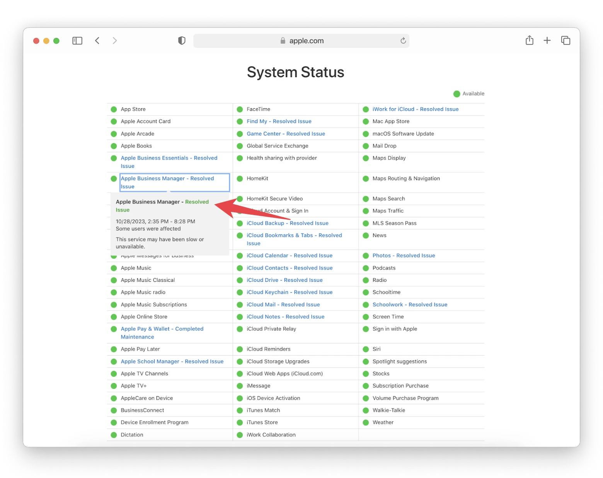Open iCloud Keychain - Resolved Issue link
Screen dimensions: 603x478
290,292
